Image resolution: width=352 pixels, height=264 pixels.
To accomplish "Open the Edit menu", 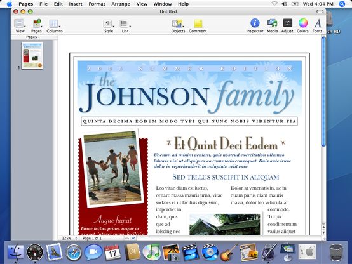I will 58,4.
